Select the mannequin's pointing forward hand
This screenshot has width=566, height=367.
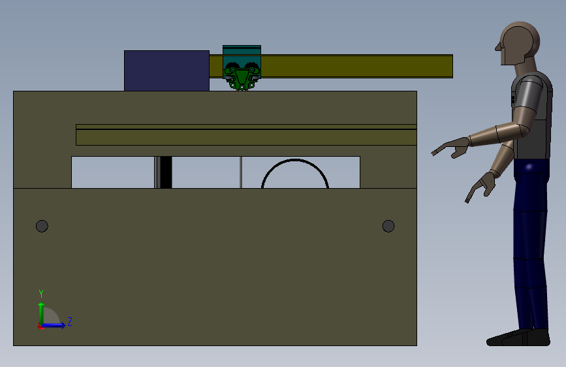(x=450, y=148)
